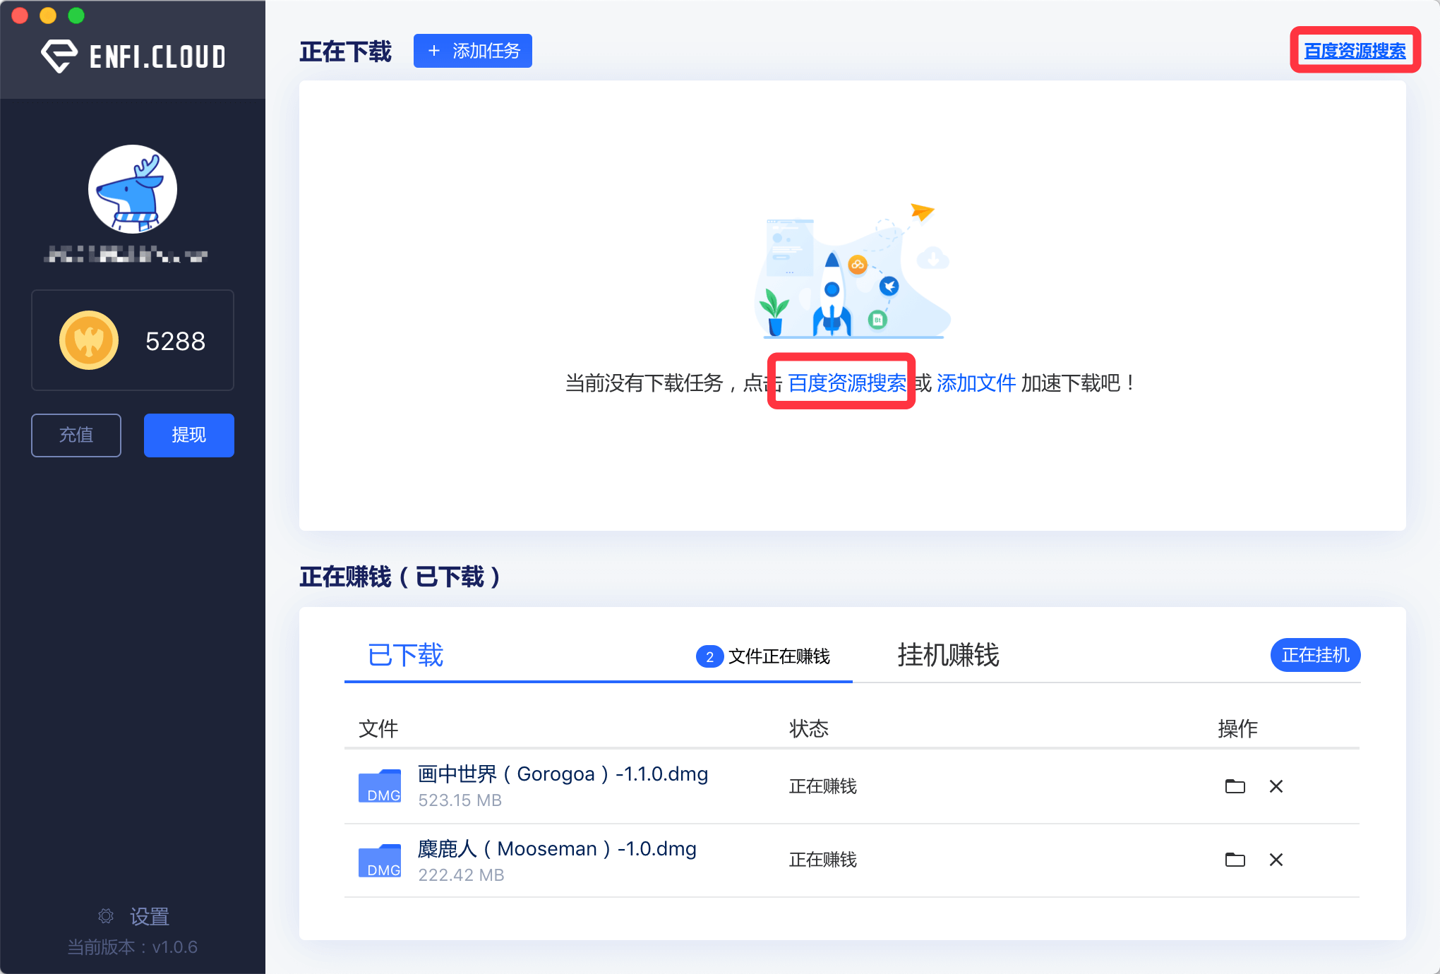This screenshot has width=1440, height=974.
Task: Open the top-right 百度资源搜索 link
Action: click(x=1355, y=51)
